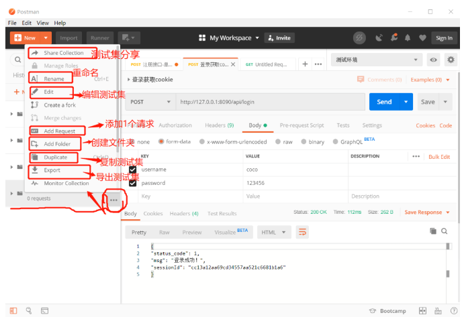
Task: Switch to the Tests tab
Action: tap(343, 125)
